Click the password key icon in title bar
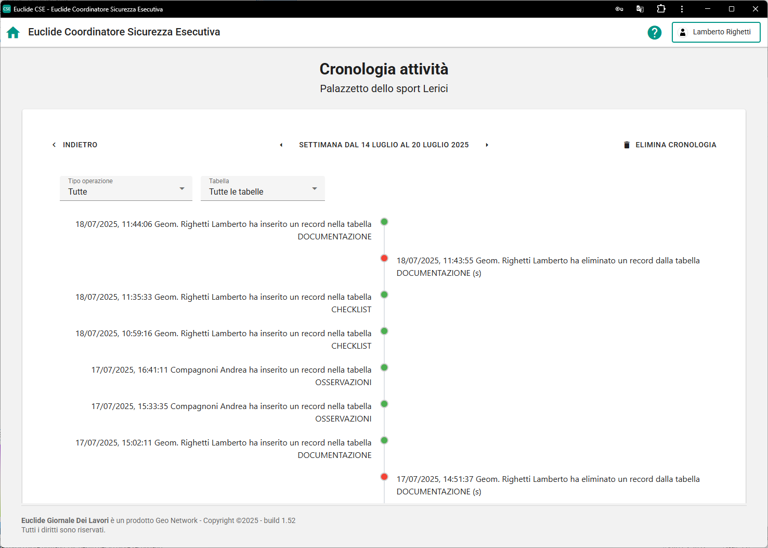Screen dimensions: 768x548 click(x=619, y=9)
